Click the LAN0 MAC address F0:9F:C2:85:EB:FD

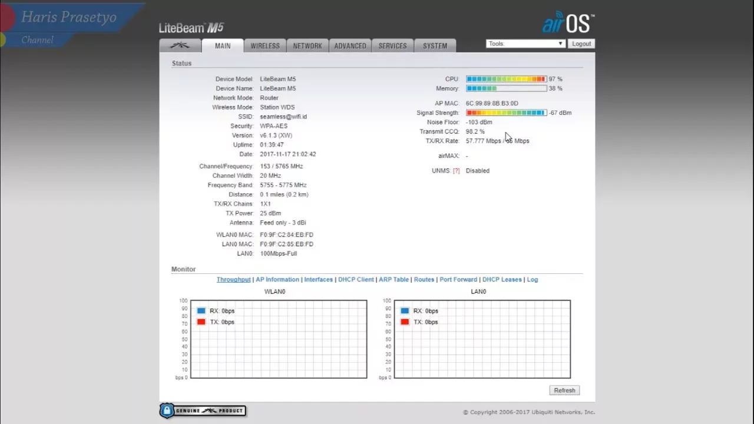pyautogui.click(x=287, y=244)
